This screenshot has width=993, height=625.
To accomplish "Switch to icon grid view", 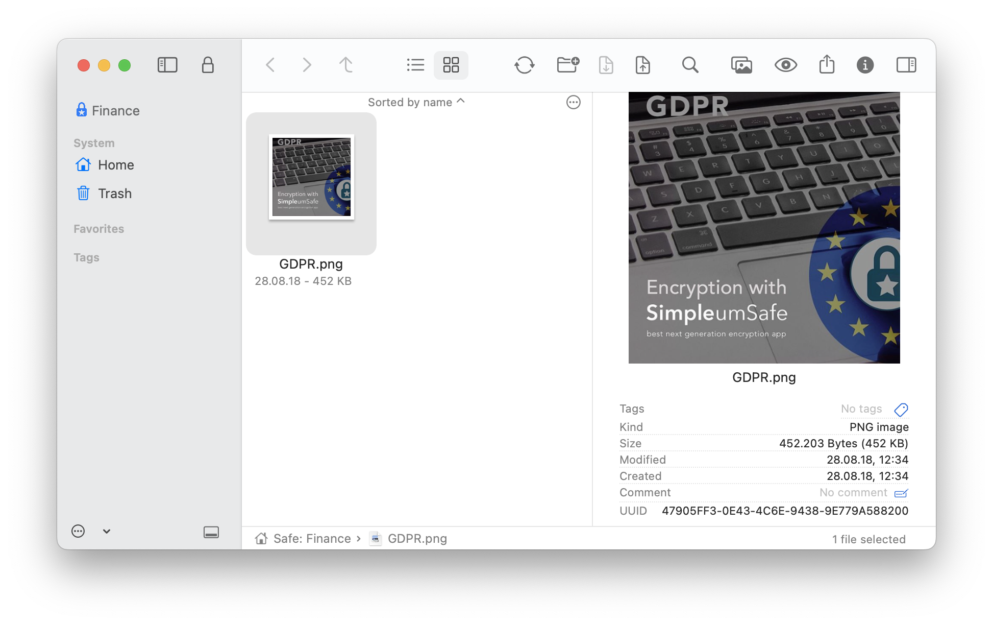I will 451,65.
